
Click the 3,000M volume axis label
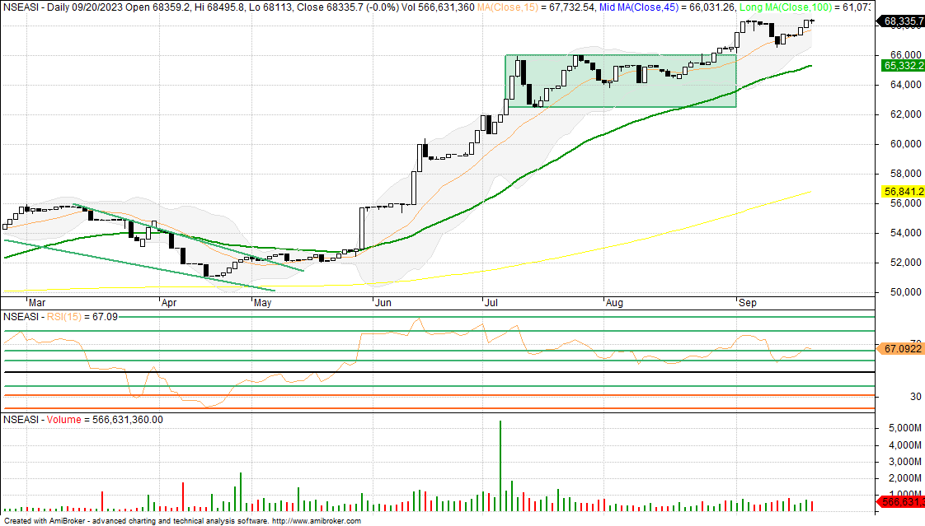904,462
